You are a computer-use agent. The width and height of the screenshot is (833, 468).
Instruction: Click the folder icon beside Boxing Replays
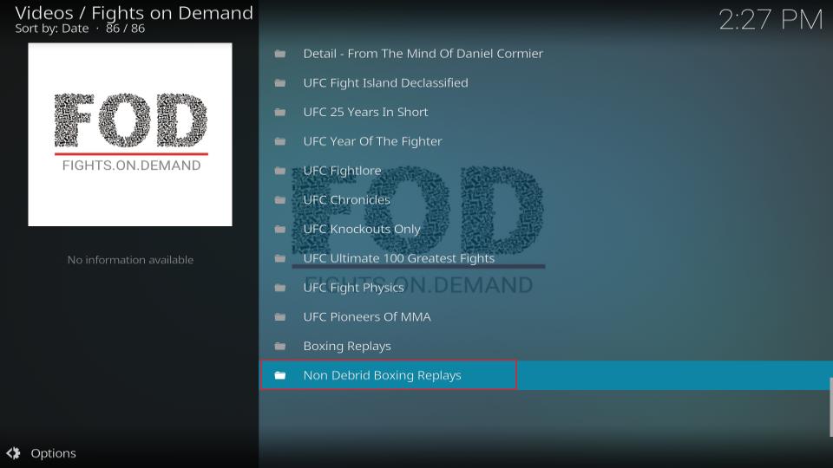click(280, 346)
